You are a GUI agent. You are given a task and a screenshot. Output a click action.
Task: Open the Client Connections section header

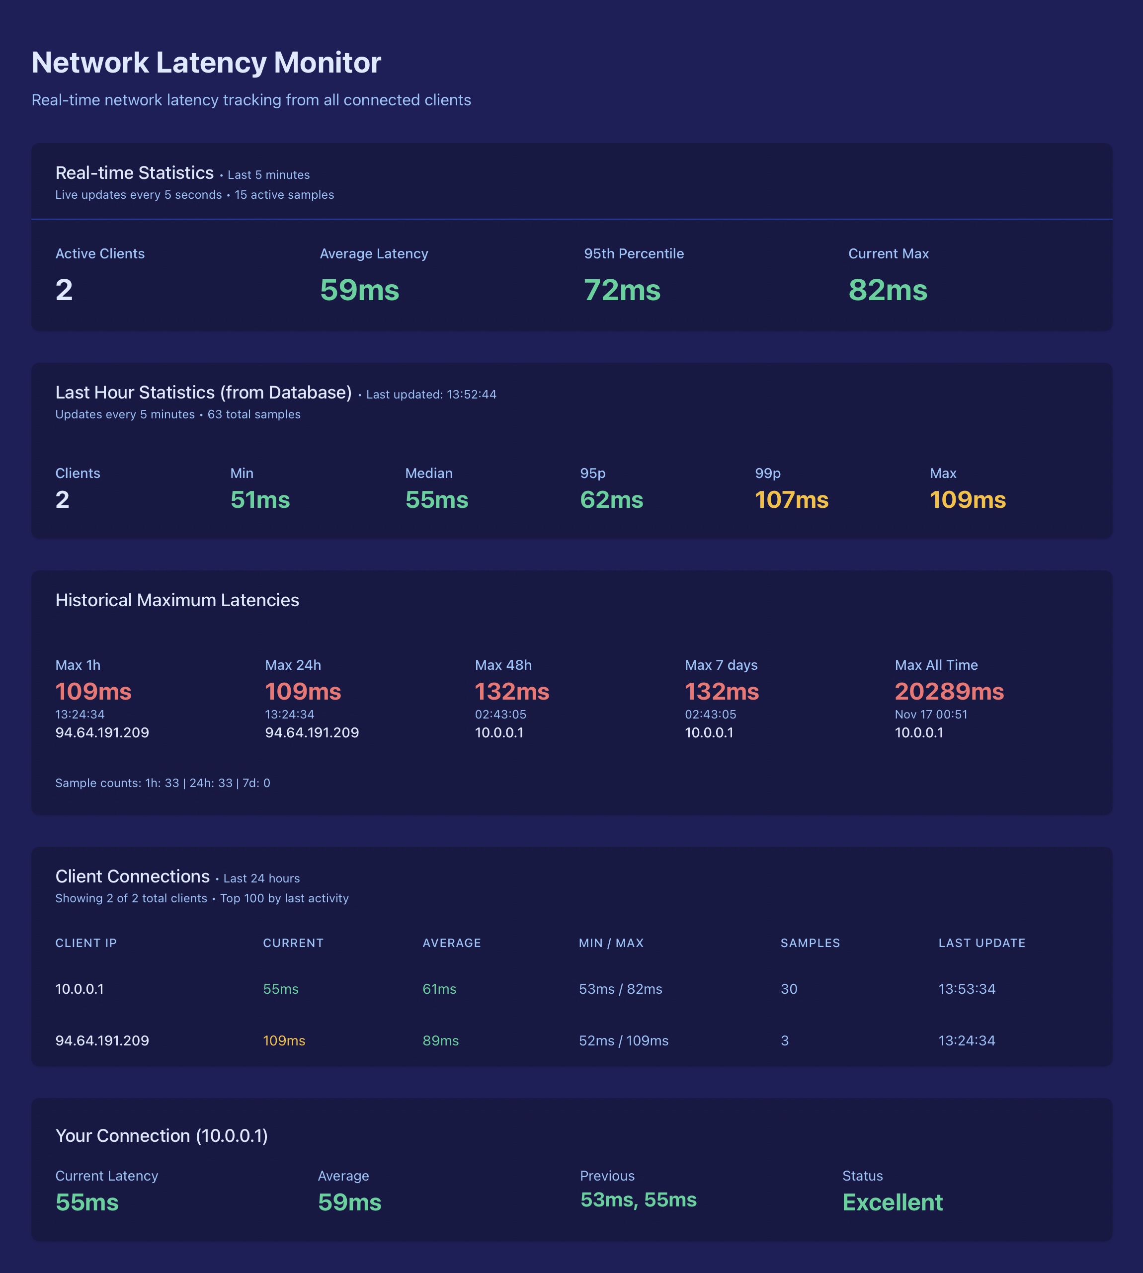point(133,876)
